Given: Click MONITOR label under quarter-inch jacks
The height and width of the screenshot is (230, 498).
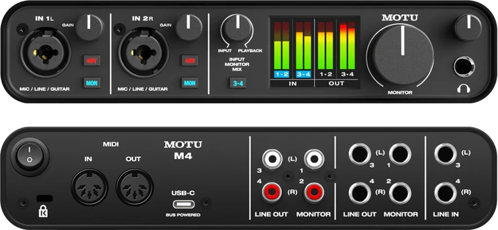Looking at the screenshot, I should pyautogui.click(x=401, y=214).
